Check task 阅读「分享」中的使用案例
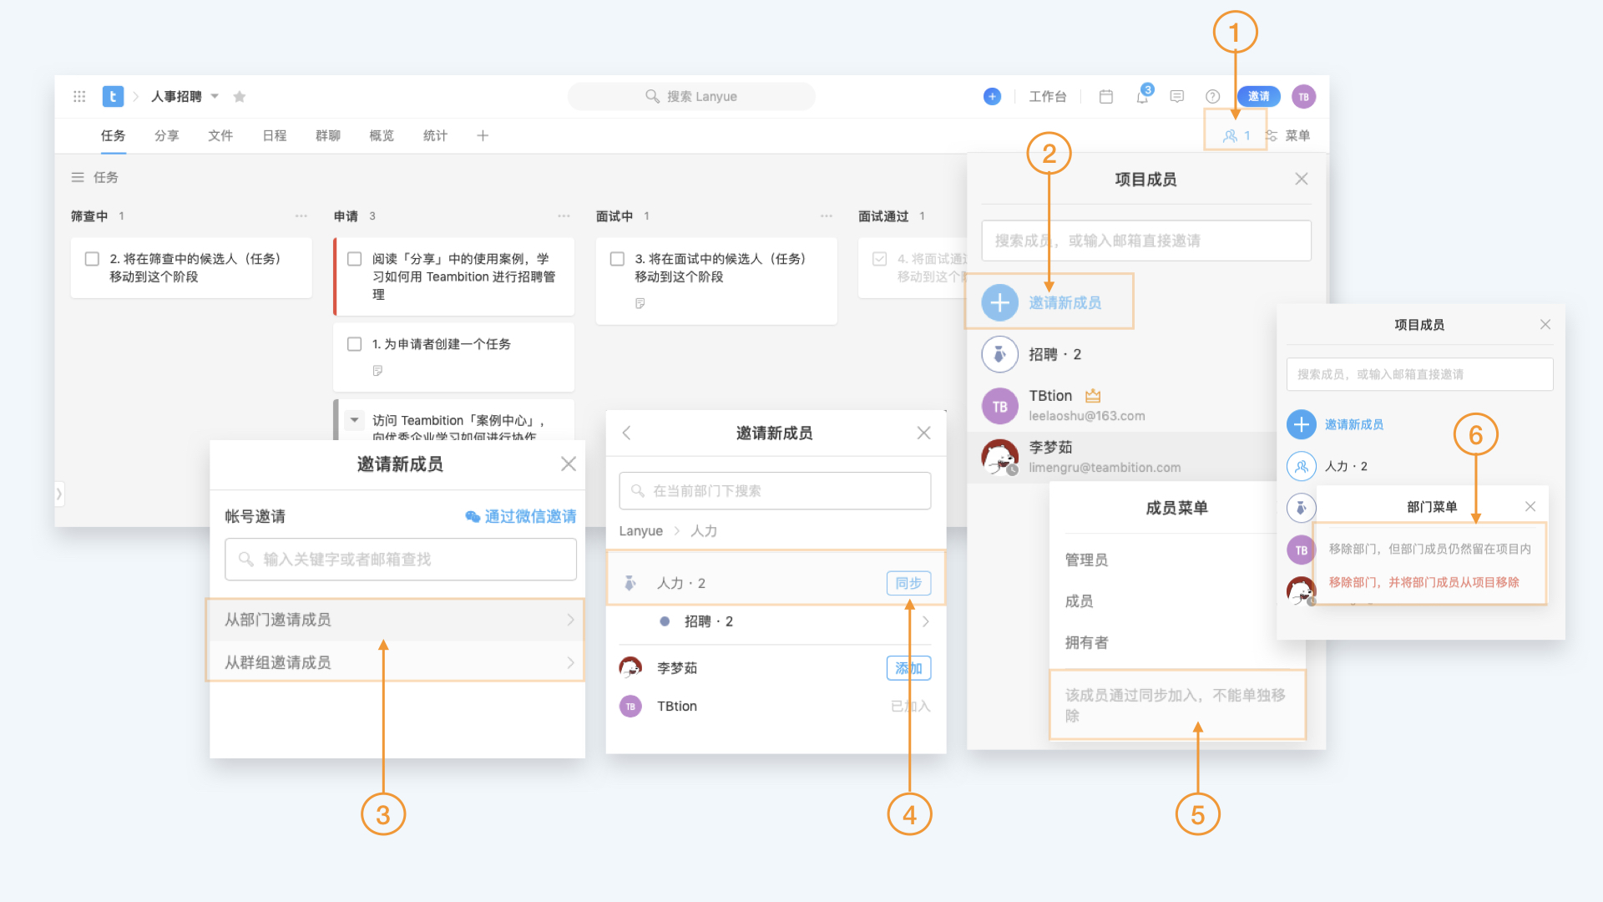 355,260
